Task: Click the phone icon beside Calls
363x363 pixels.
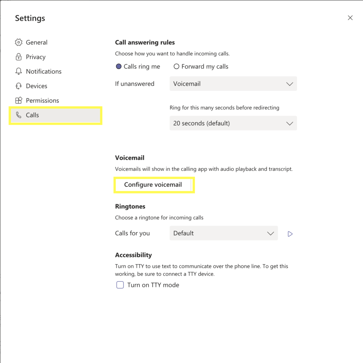Action: [x=19, y=115]
